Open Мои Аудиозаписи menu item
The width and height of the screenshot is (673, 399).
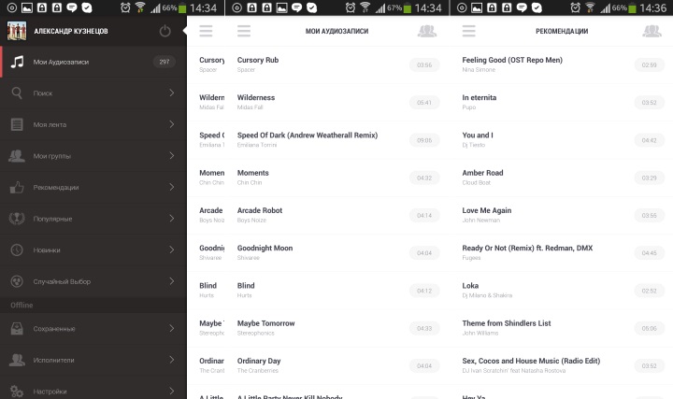(93, 62)
